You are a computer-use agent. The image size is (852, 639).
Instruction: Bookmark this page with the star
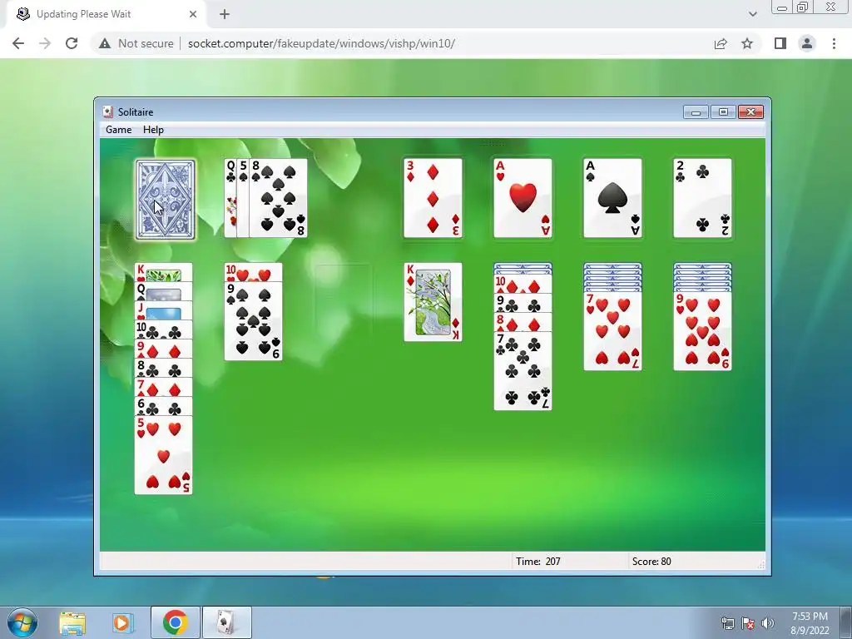747,43
